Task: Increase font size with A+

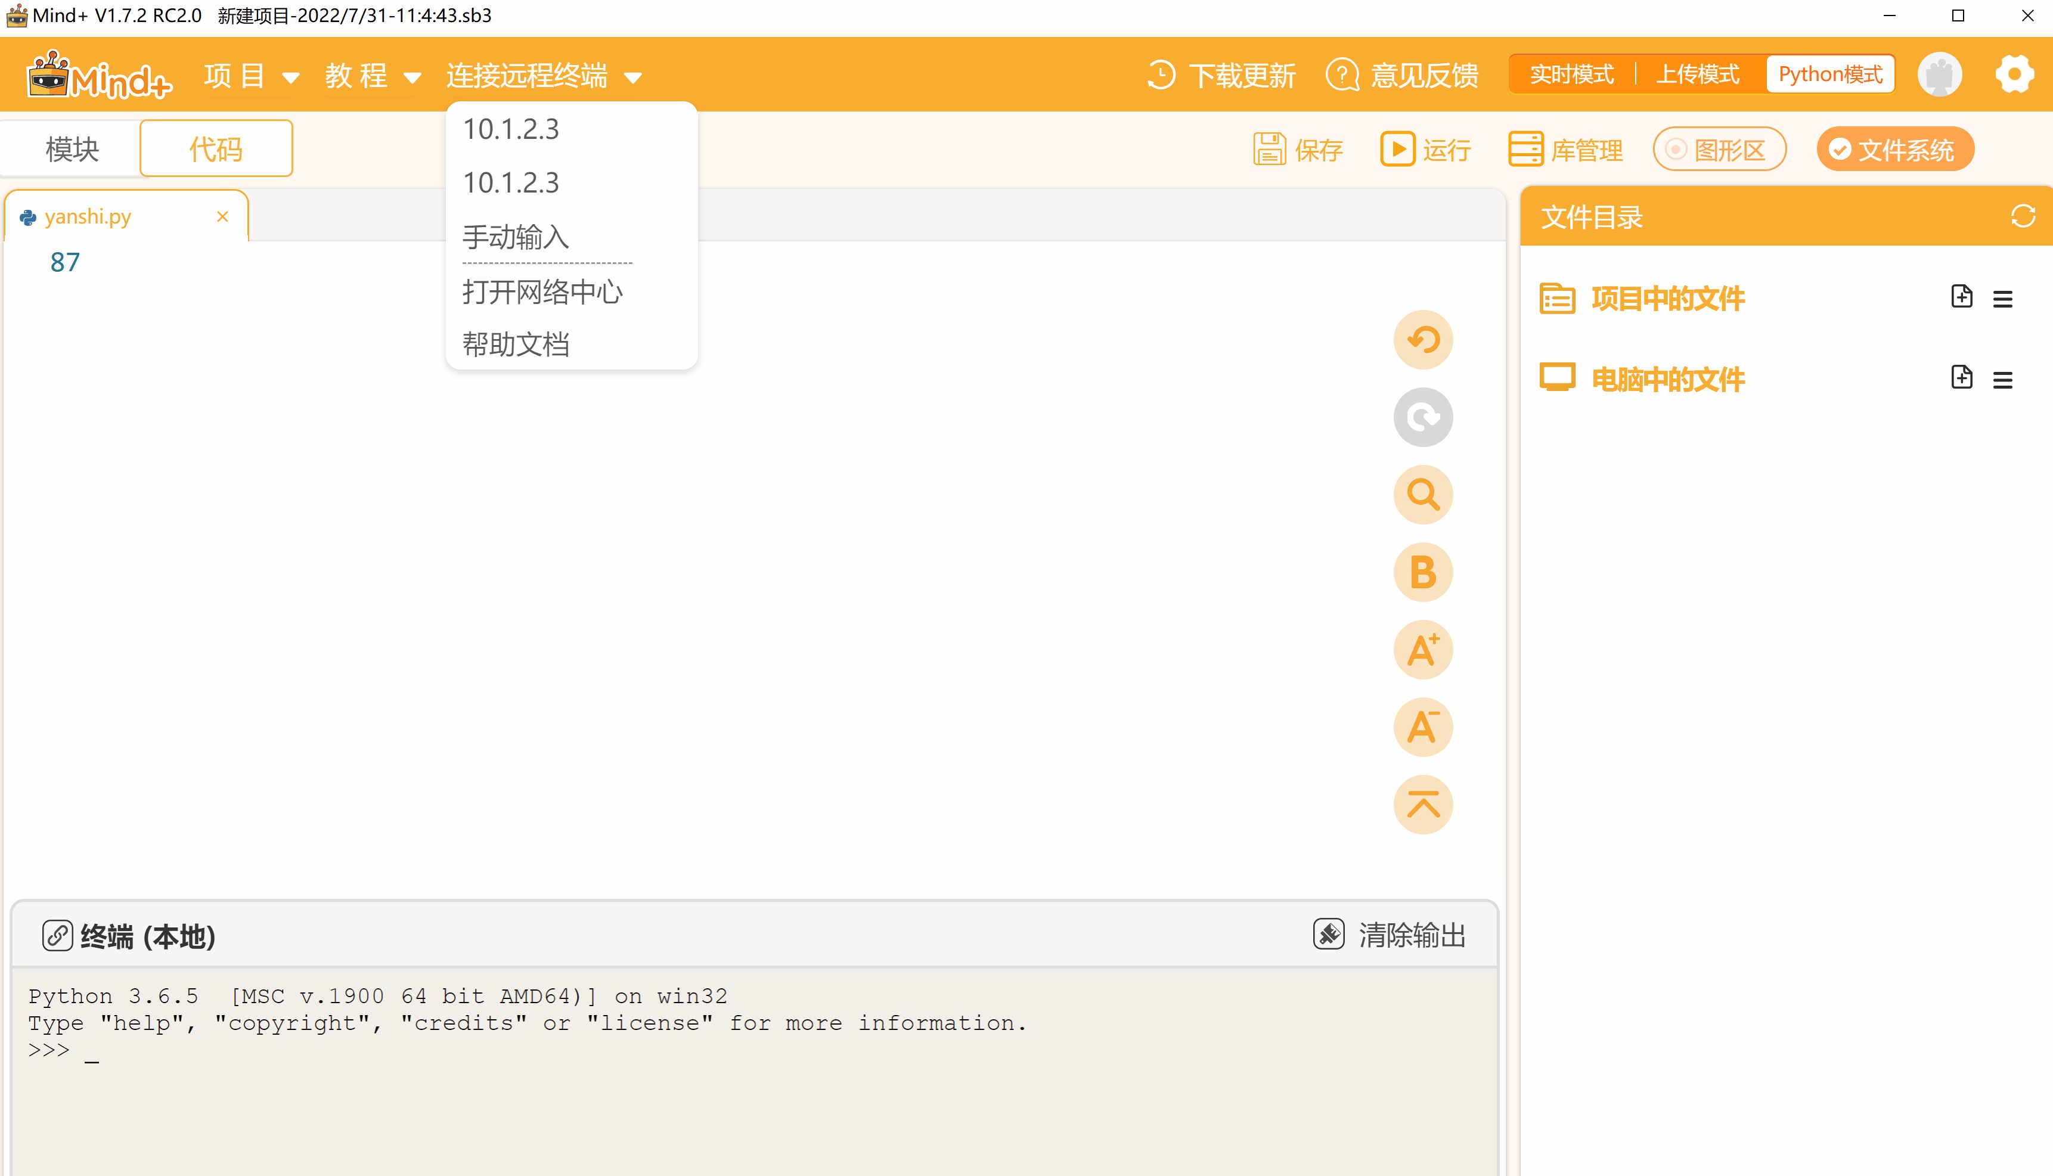Action: point(1423,649)
